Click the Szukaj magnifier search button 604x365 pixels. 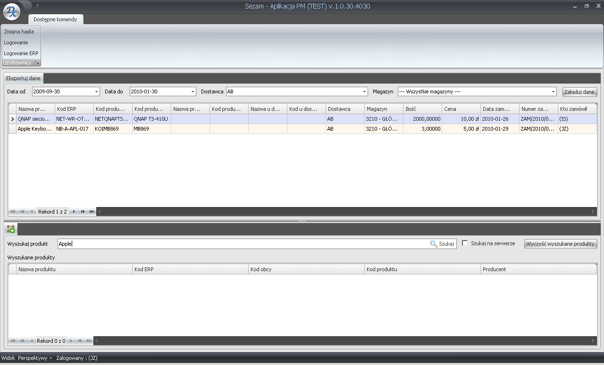click(x=442, y=244)
